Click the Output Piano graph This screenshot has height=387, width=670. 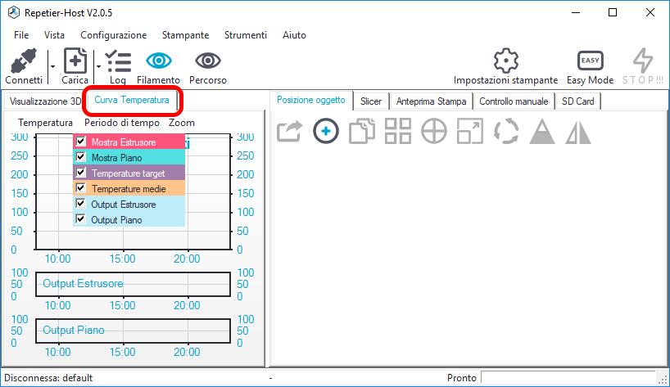click(134, 331)
